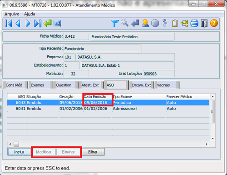Screen dimensions: 227x175
Task: Click the horizontal scrollbar left arrow
Action: (x=10, y=144)
